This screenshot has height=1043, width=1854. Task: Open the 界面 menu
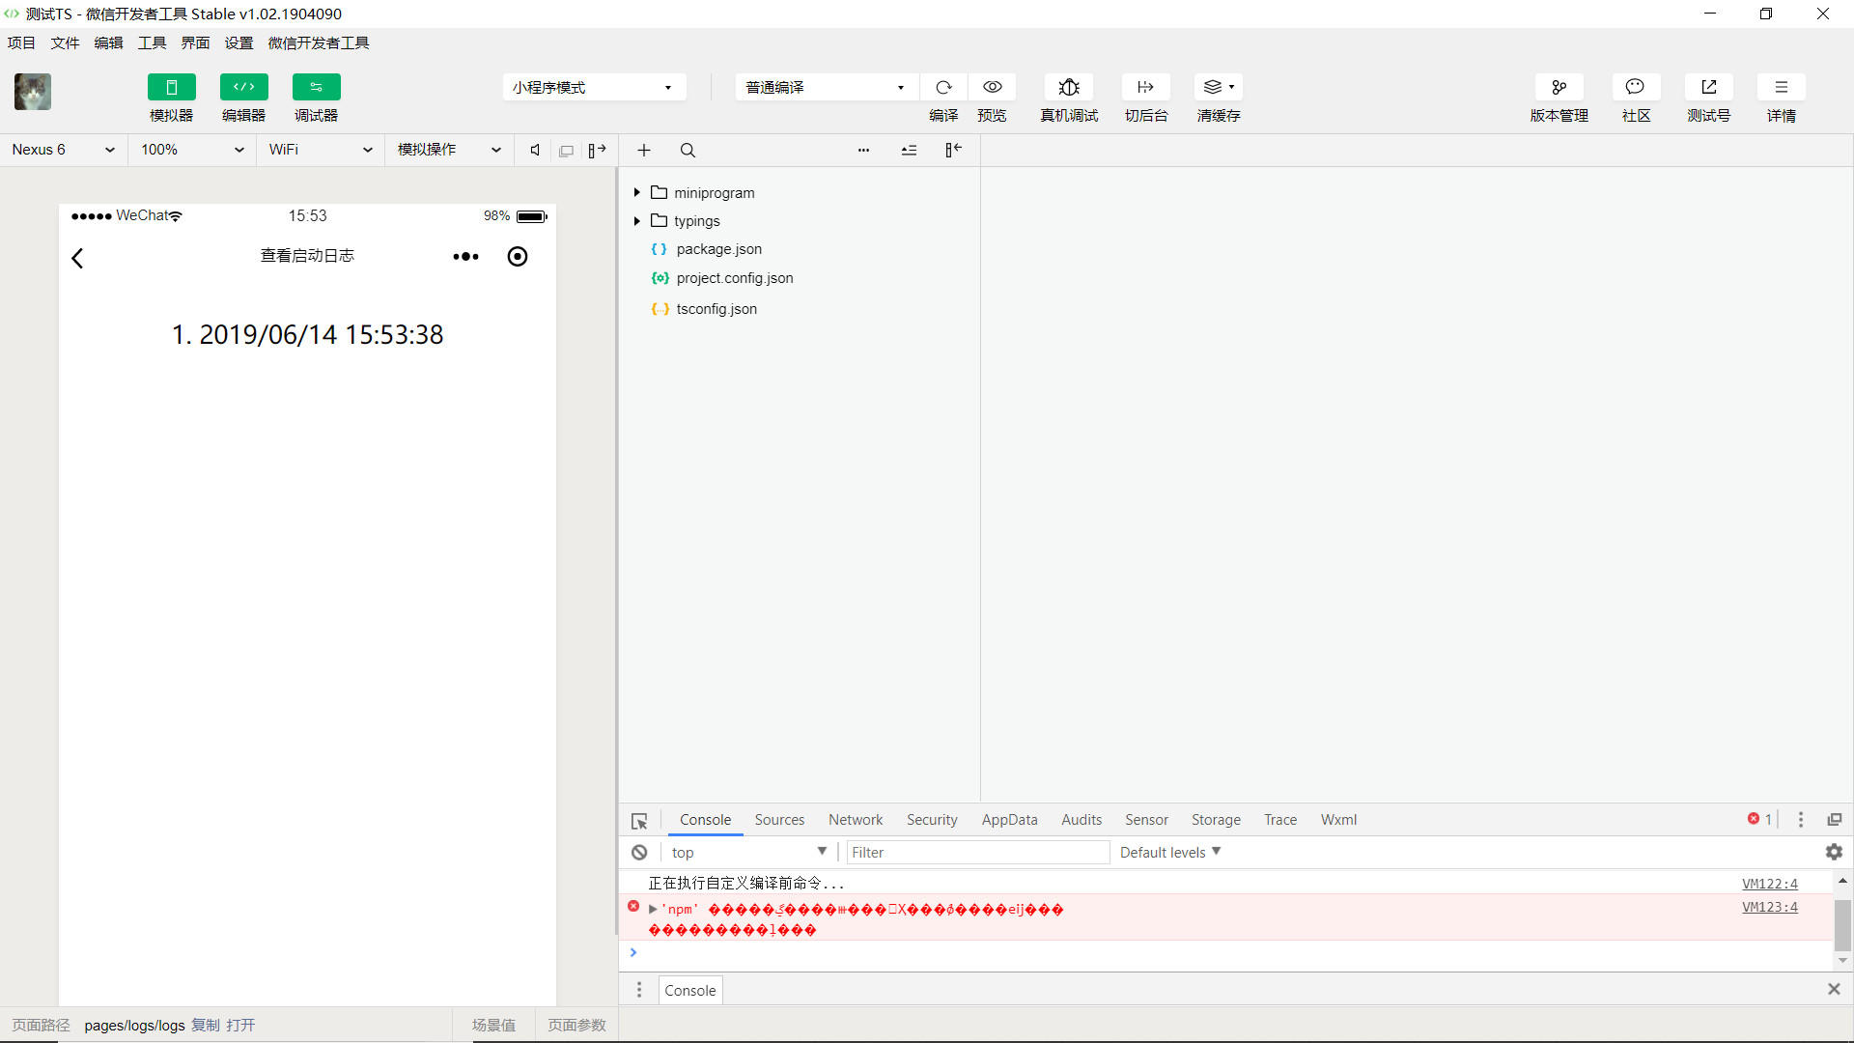pyautogui.click(x=195, y=42)
